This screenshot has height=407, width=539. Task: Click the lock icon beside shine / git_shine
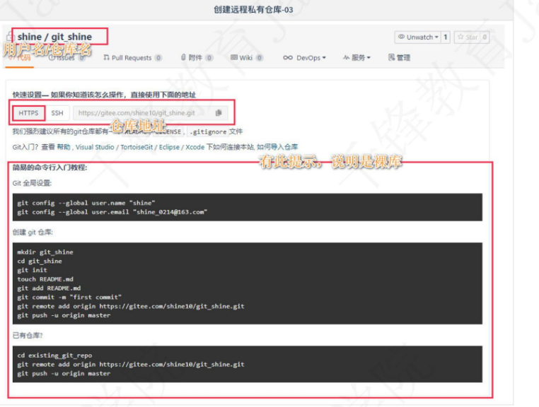click(11, 36)
